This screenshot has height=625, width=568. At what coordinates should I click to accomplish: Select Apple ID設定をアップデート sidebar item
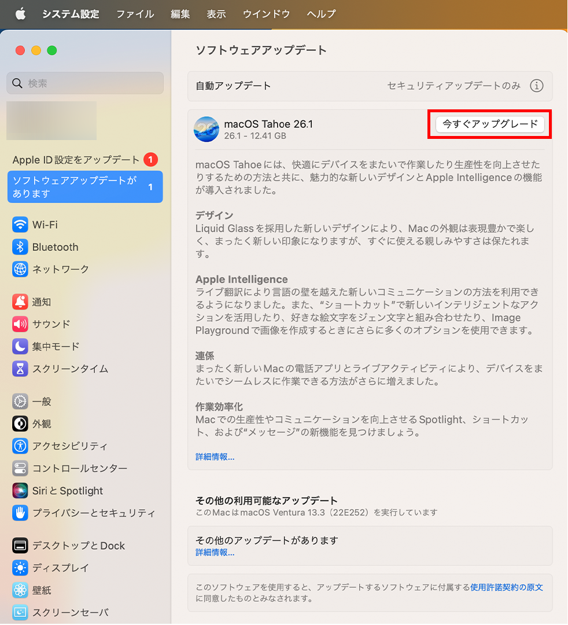(76, 160)
